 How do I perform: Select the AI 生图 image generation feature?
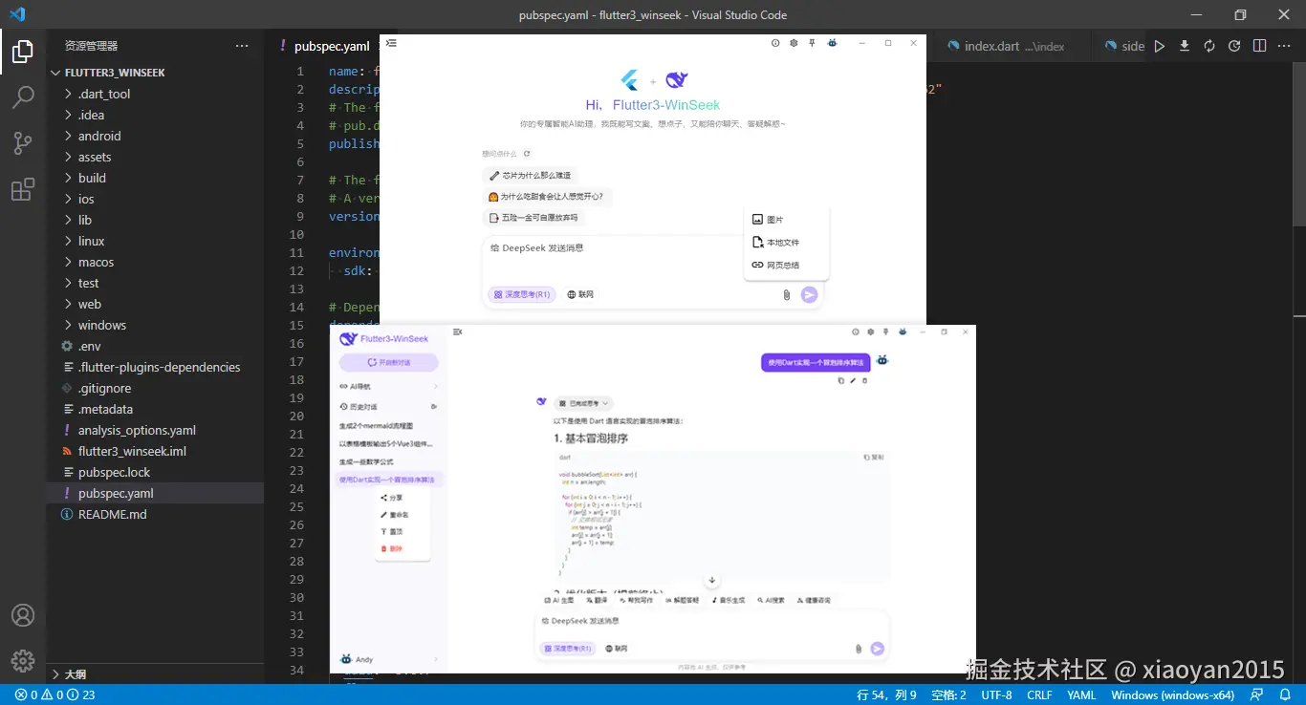point(559,600)
